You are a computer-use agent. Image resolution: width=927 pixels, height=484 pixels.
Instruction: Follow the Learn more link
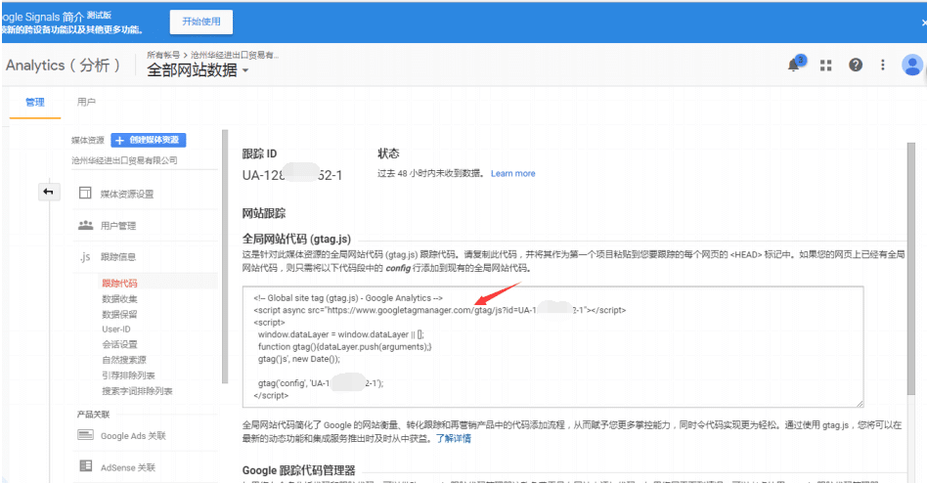click(512, 173)
